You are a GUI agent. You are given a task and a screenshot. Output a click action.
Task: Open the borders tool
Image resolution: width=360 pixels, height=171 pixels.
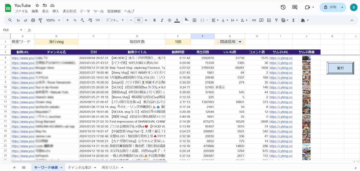194,20
